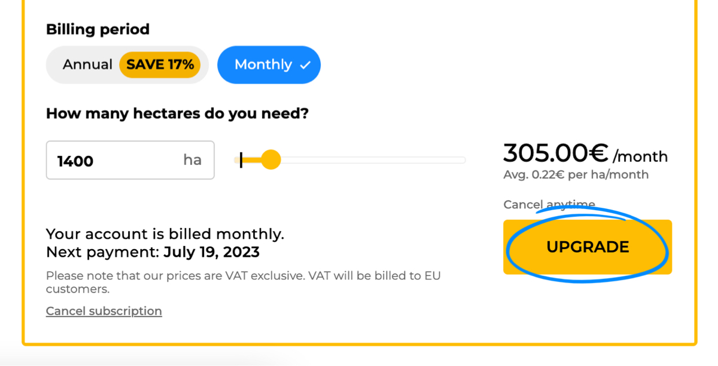Click the yellow UPGRADE button
The width and height of the screenshot is (718, 366).
coord(588,247)
